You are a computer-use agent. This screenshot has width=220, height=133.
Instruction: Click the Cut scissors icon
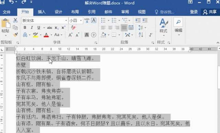[15, 21]
